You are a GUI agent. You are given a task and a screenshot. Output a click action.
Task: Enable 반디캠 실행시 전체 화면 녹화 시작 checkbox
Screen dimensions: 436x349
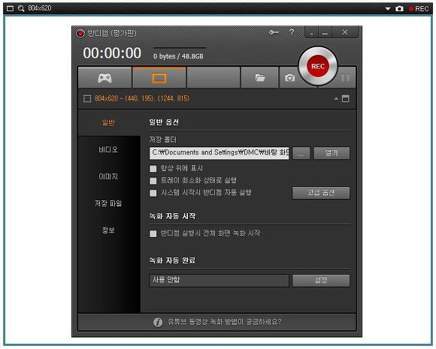(153, 233)
